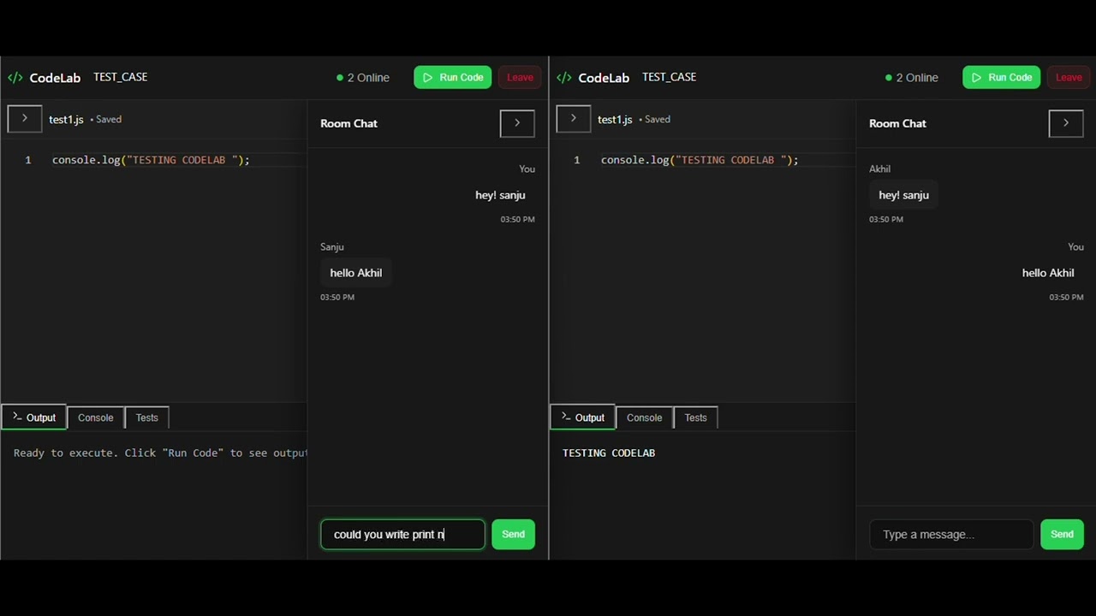The height and width of the screenshot is (616, 1096).
Task: Click the CodeLab logo icon in left window
Action: (x=15, y=78)
